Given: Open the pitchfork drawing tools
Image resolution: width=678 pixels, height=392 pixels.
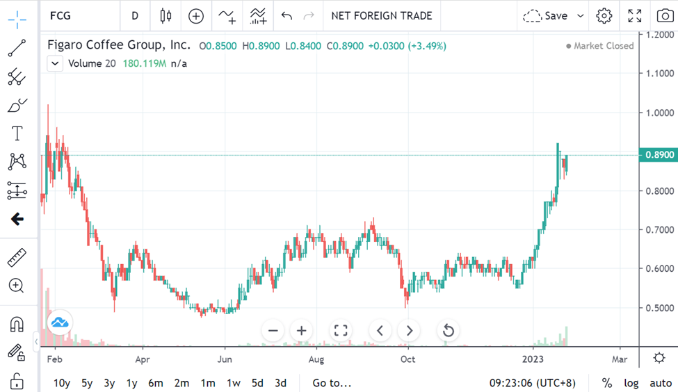Looking at the screenshot, I should coord(17,76).
